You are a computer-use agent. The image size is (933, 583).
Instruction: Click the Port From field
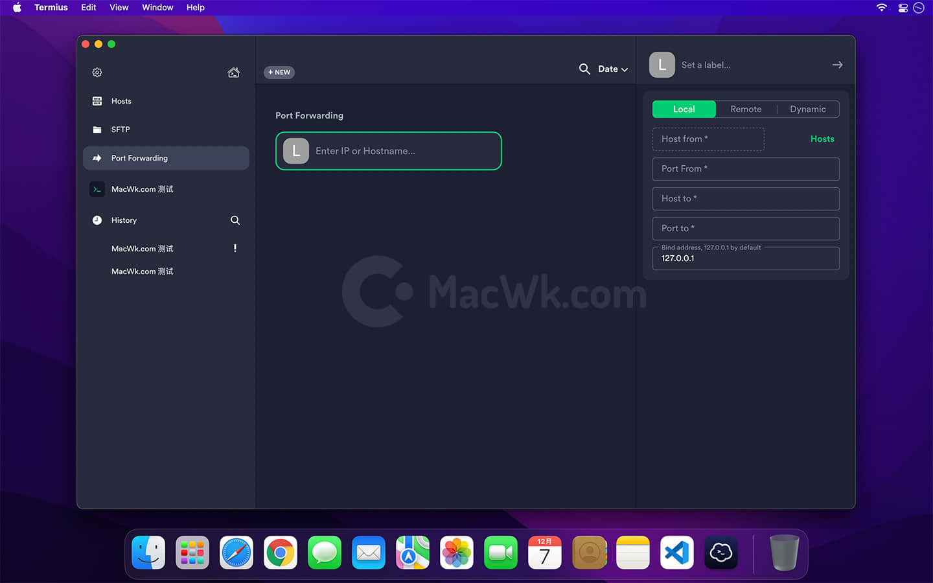click(x=746, y=169)
